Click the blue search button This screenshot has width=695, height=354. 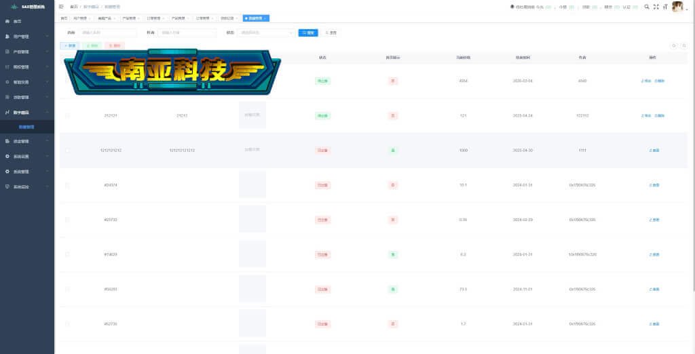click(x=308, y=33)
